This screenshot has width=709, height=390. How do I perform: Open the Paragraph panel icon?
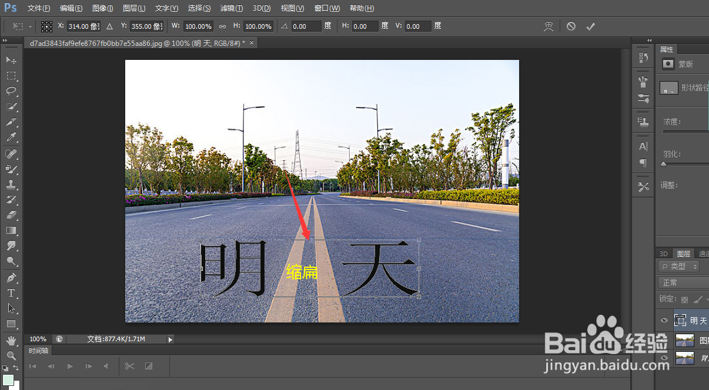643,162
